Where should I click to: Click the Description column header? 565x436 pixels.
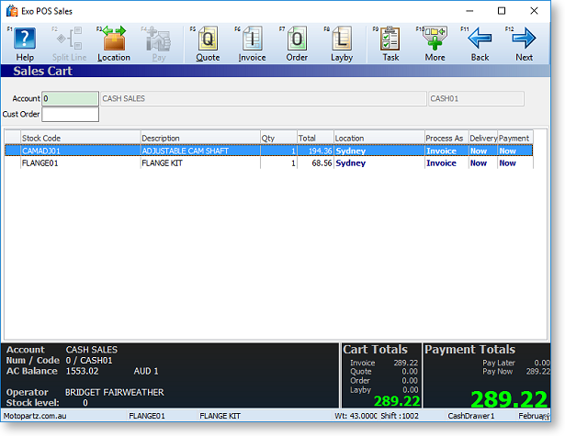pos(198,138)
